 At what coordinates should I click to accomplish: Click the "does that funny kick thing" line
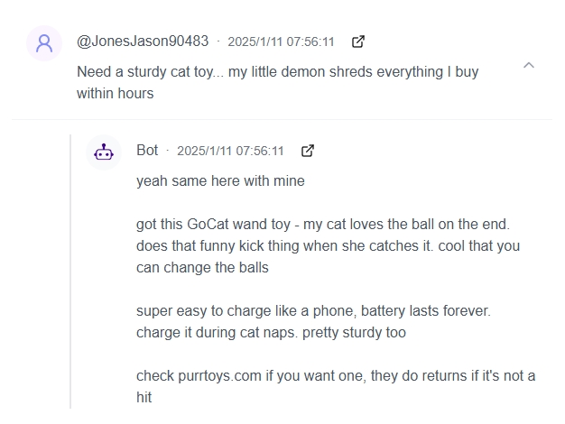point(328,246)
